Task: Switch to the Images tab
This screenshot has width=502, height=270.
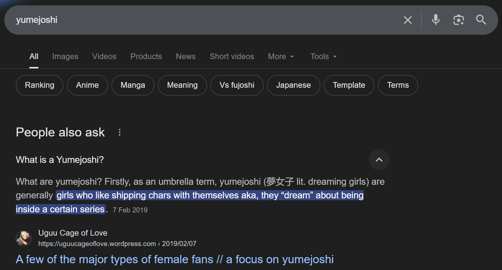Action: (x=65, y=57)
